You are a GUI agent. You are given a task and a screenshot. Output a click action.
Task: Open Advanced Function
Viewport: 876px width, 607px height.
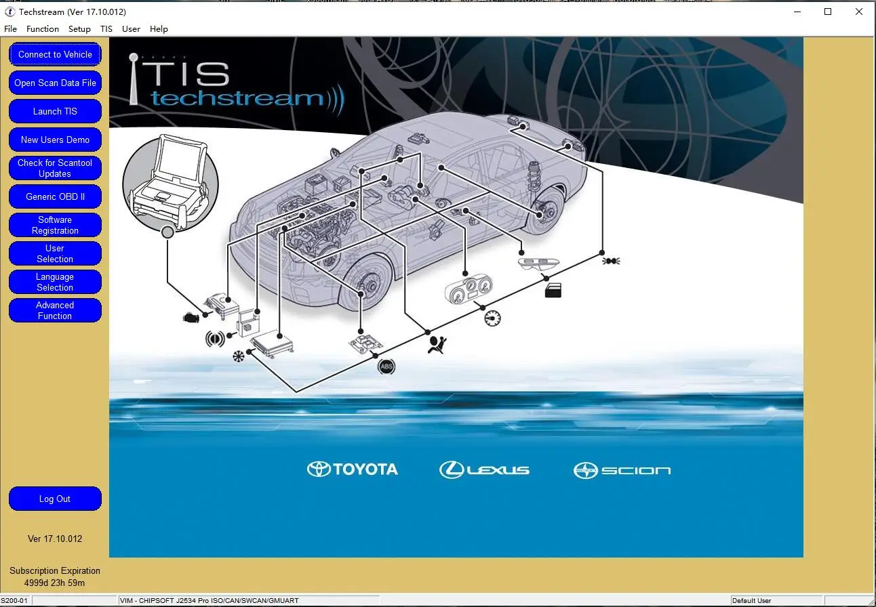[x=55, y=310]
